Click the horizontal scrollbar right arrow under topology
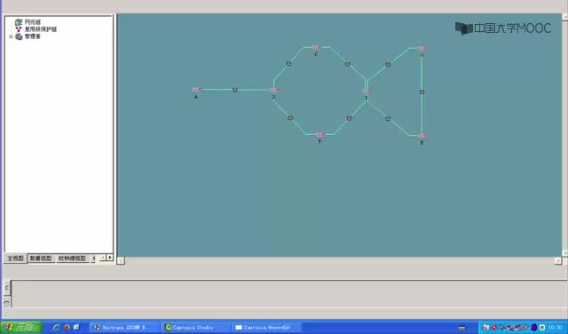The image size is (568, 334). (558, 260)
